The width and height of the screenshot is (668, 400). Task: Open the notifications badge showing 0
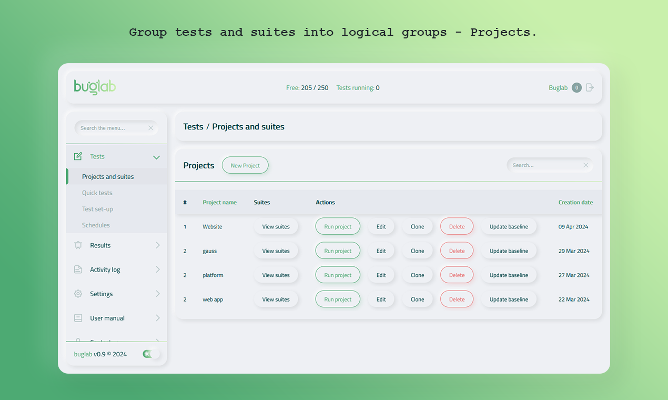576,87
